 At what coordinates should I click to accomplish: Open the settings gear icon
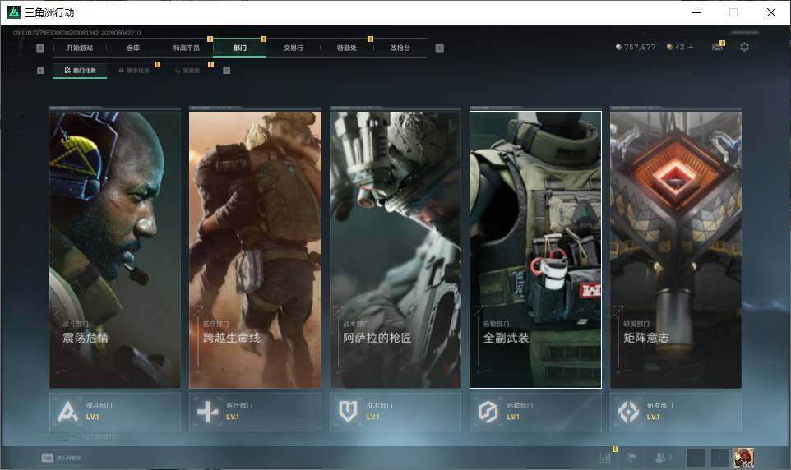(x=745, y=47)
